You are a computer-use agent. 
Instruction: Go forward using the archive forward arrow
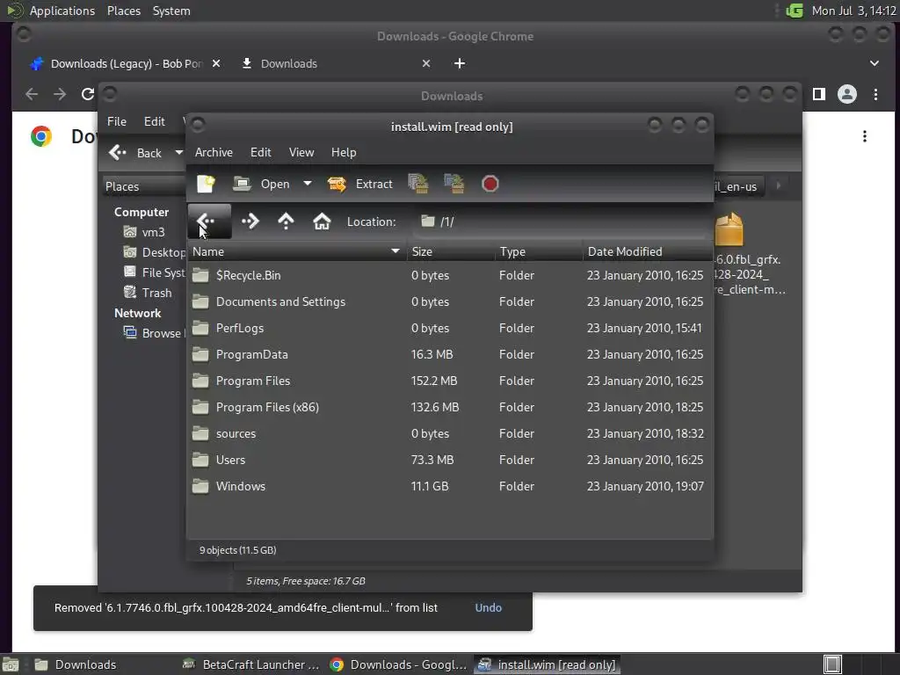[250, 221]
